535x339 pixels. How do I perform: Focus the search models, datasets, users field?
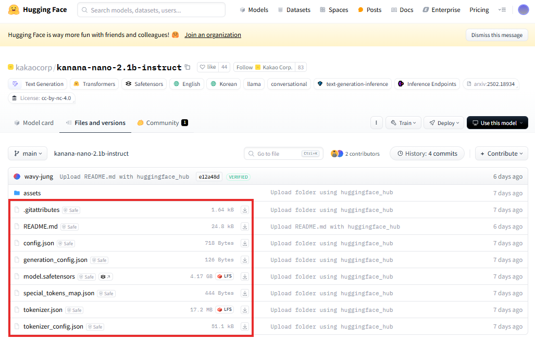pos(152,10)
